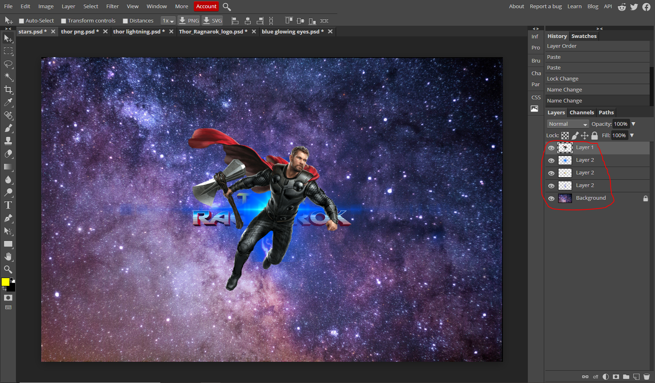Enable the Auto-Select checkbox
The height and width of the screenshot is (383, 655).
22,21
